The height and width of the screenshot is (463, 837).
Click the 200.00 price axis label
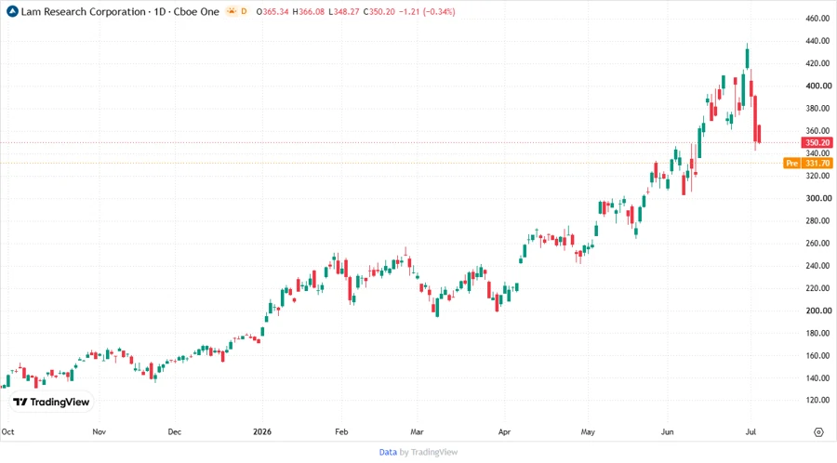point(817,311)
